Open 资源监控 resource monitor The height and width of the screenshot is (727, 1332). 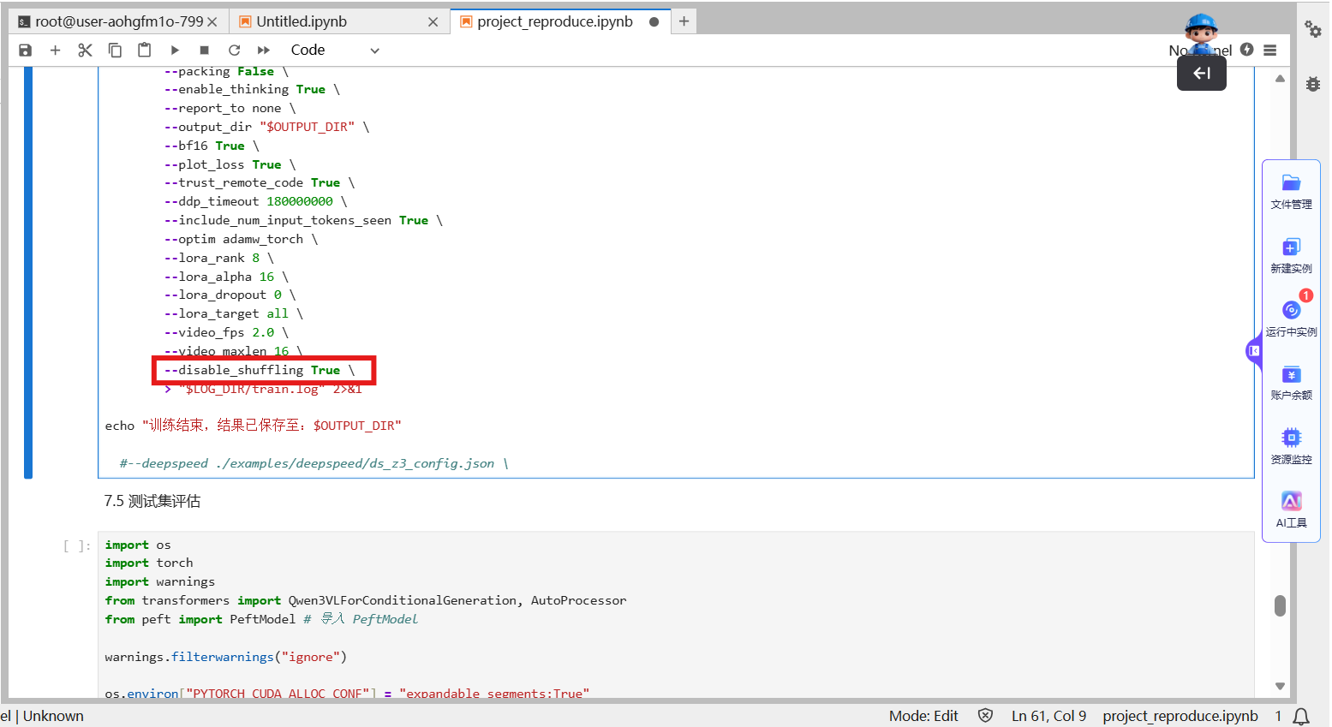pos(1291,445)
